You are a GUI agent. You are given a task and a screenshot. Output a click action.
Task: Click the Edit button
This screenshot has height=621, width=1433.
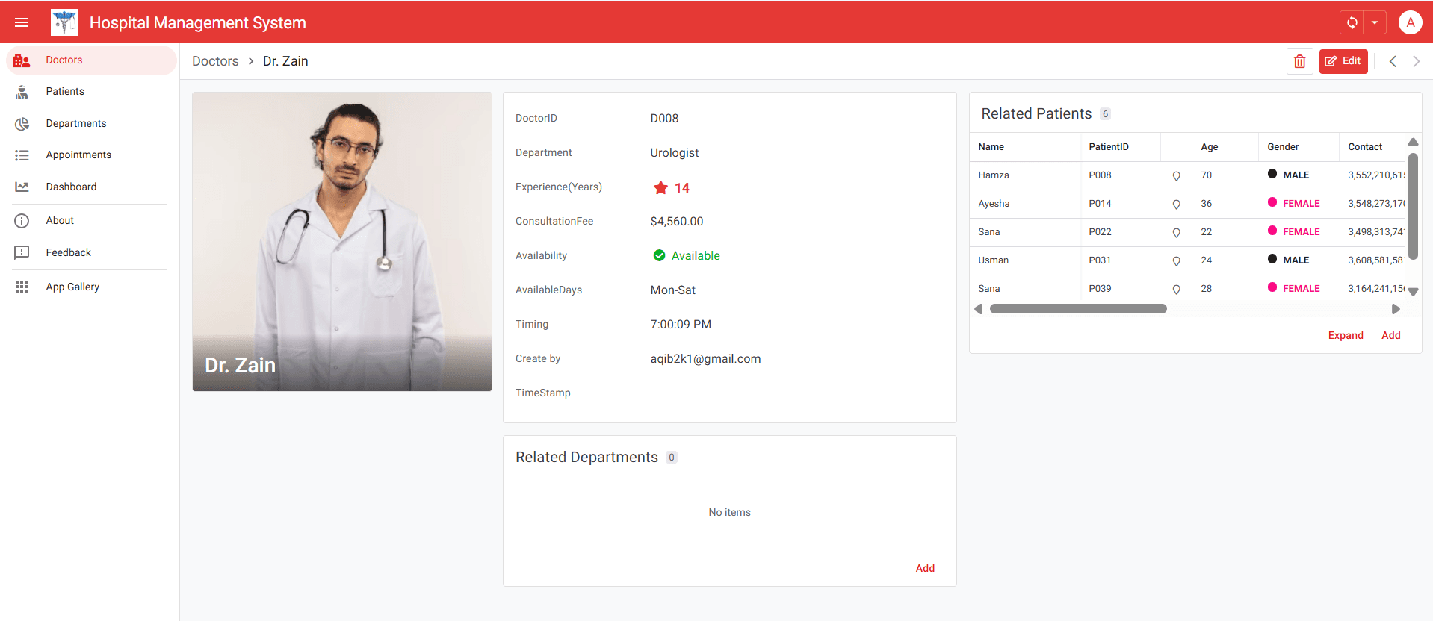click(1343, 61)
